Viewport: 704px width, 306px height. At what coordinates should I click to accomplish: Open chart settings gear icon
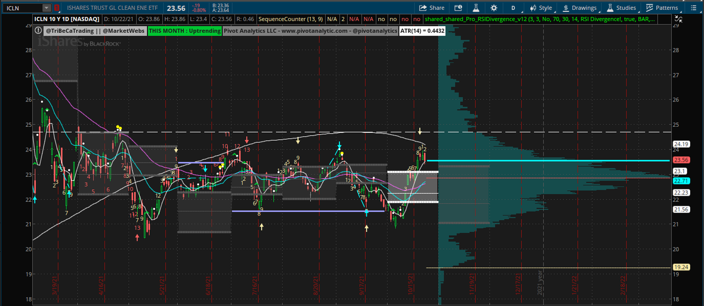(494, 8)
